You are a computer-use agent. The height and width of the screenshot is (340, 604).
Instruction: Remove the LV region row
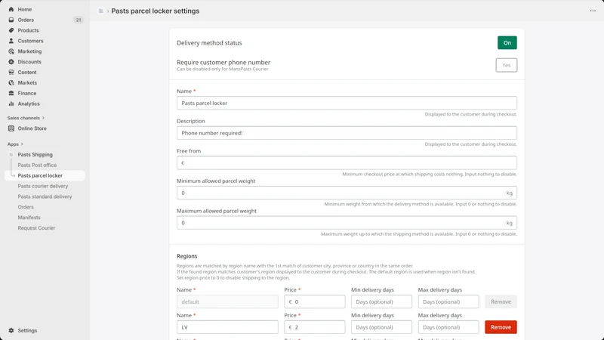point(501,327)
